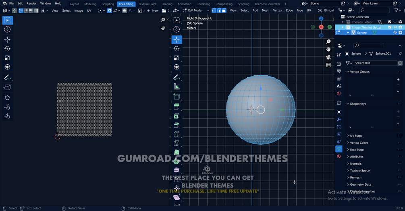This screenshot has width=405, height=211.
Task: Pick the UV editor Rotate tool
Action: (x=7, y=49)
